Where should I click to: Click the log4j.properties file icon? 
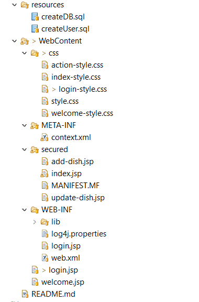[45, 234]
